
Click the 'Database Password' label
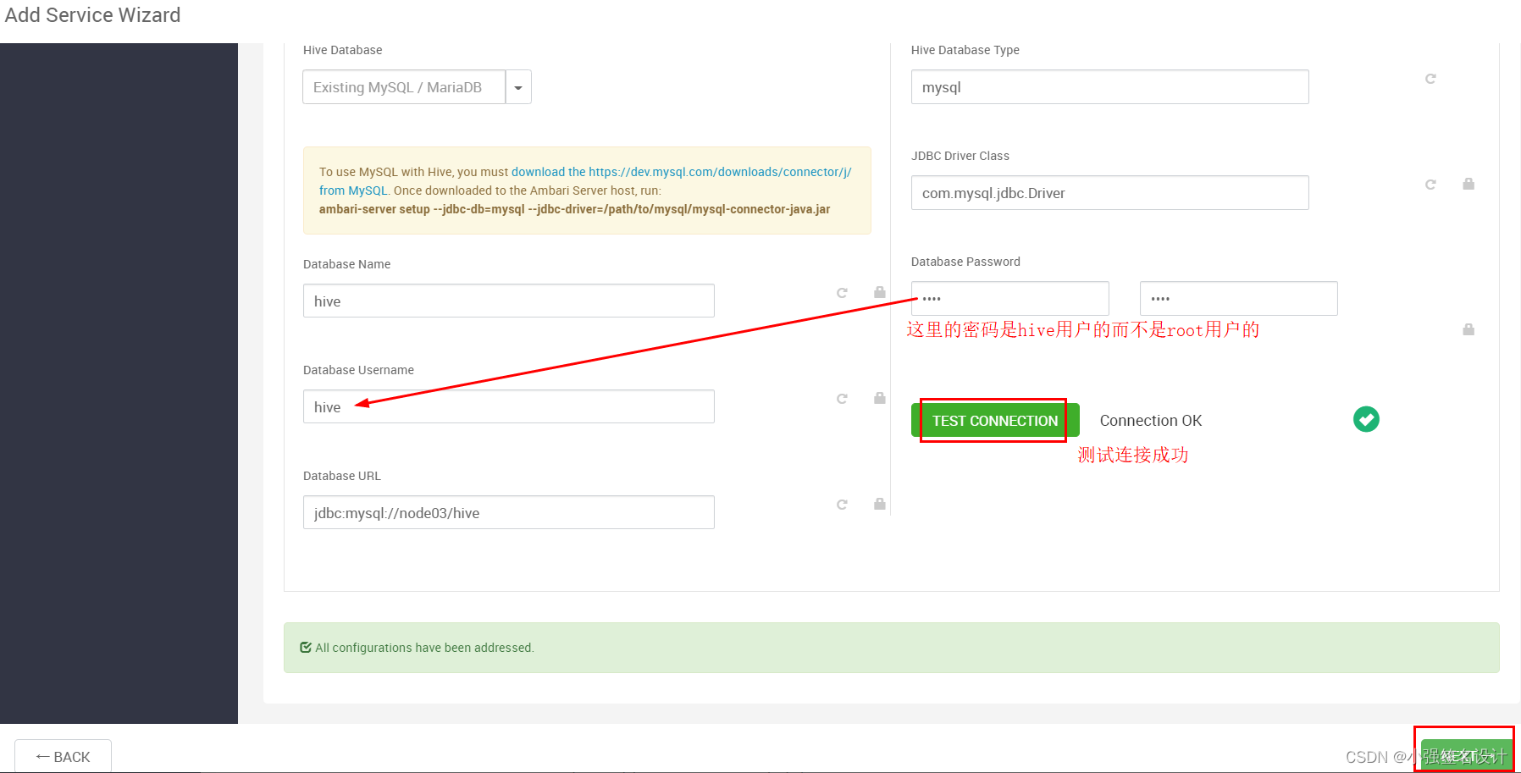965,262
